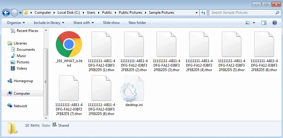Click the Homegroup globe icon
The height and width of the screenshot is (138, 283).
click(x=10, y=81)
